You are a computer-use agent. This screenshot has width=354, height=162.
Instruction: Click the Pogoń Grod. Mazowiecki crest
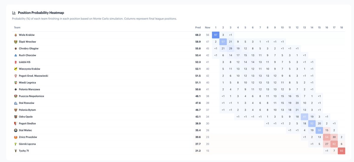coord(16,76)
